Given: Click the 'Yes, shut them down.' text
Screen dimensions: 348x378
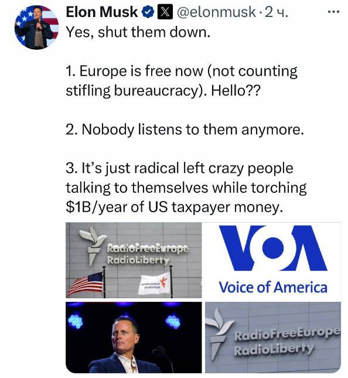Looking at the screenshot, I should pyautogui.click(x=138, y=32).
